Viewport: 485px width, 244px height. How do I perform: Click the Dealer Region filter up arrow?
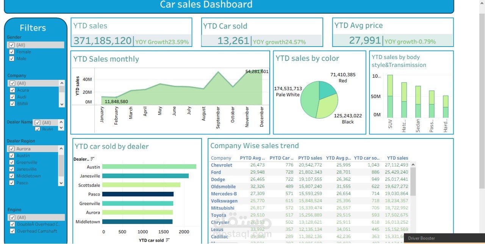coord(61,149)
